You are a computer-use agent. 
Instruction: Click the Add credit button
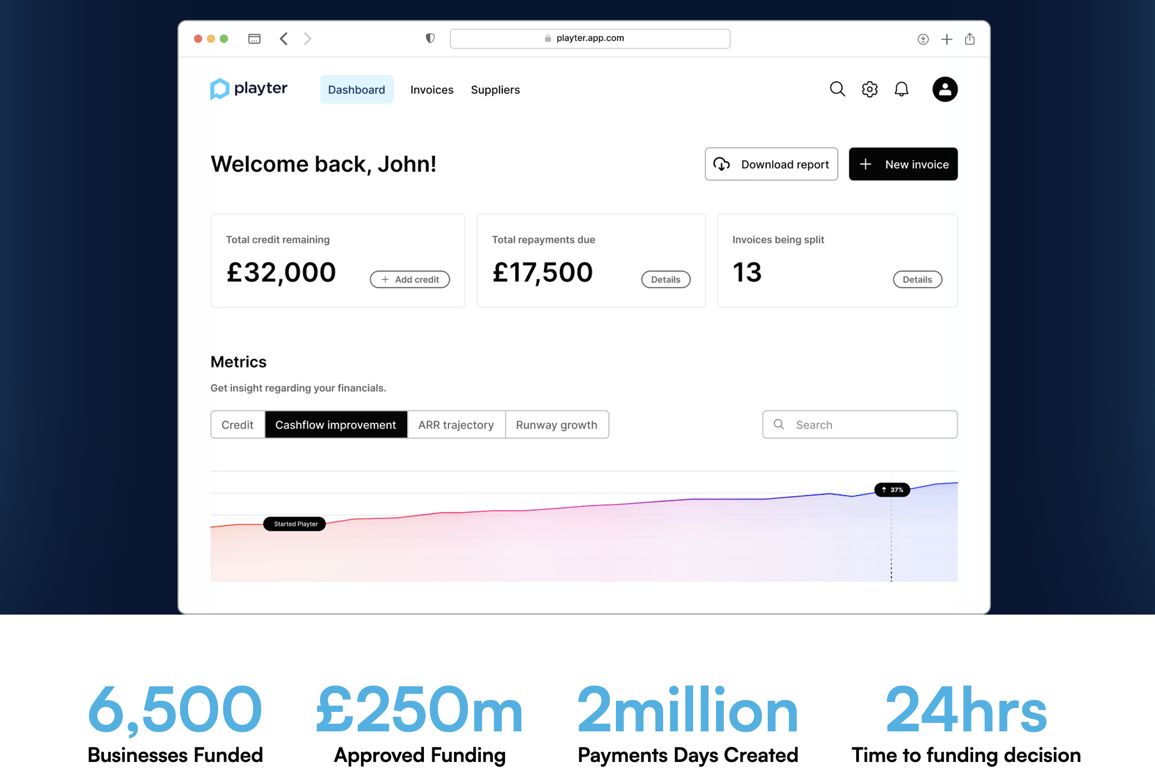click(x=410, y=279)
